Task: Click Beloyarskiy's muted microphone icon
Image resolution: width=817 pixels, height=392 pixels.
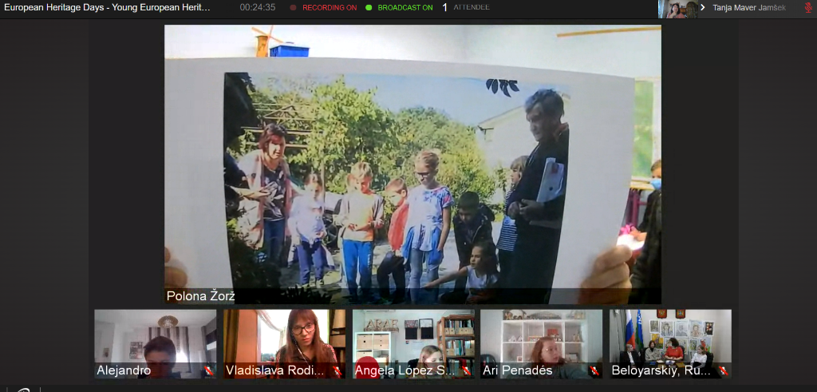Action: pos(723,371)
